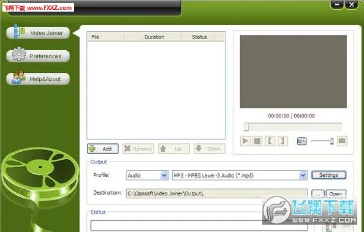Click the preview seek bar
The height and width of the screenshot is (232, 364).
(293, 127)
